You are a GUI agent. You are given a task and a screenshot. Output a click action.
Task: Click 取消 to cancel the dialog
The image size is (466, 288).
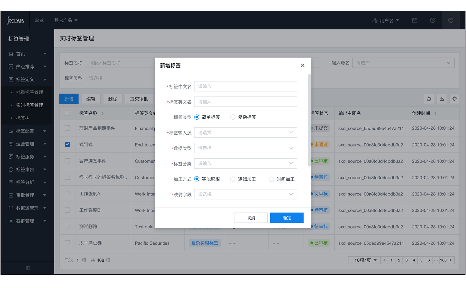click(251, 218)
